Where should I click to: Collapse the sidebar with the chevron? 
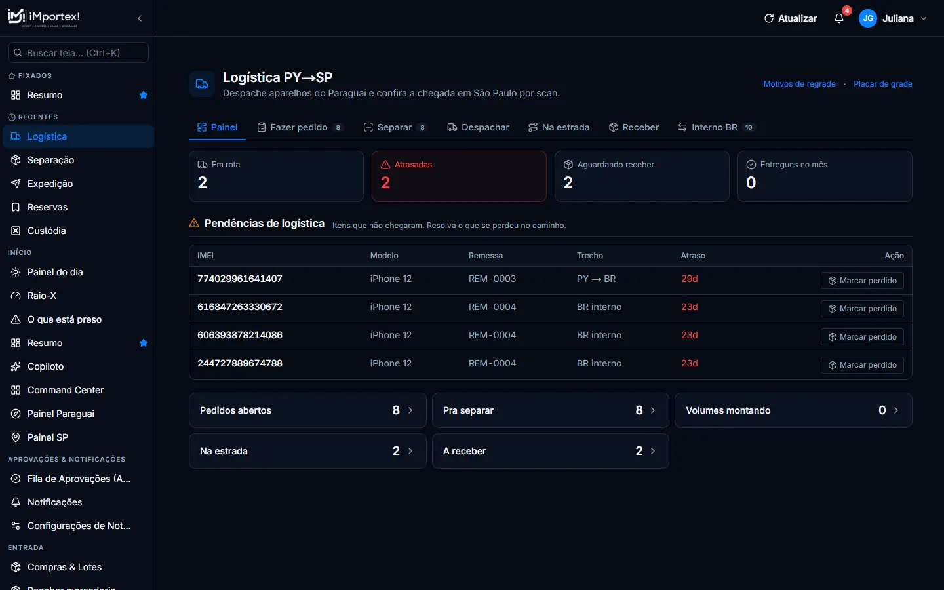pos(140,18)
